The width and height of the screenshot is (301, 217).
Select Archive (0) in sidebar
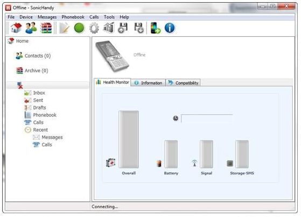(36, 71)
